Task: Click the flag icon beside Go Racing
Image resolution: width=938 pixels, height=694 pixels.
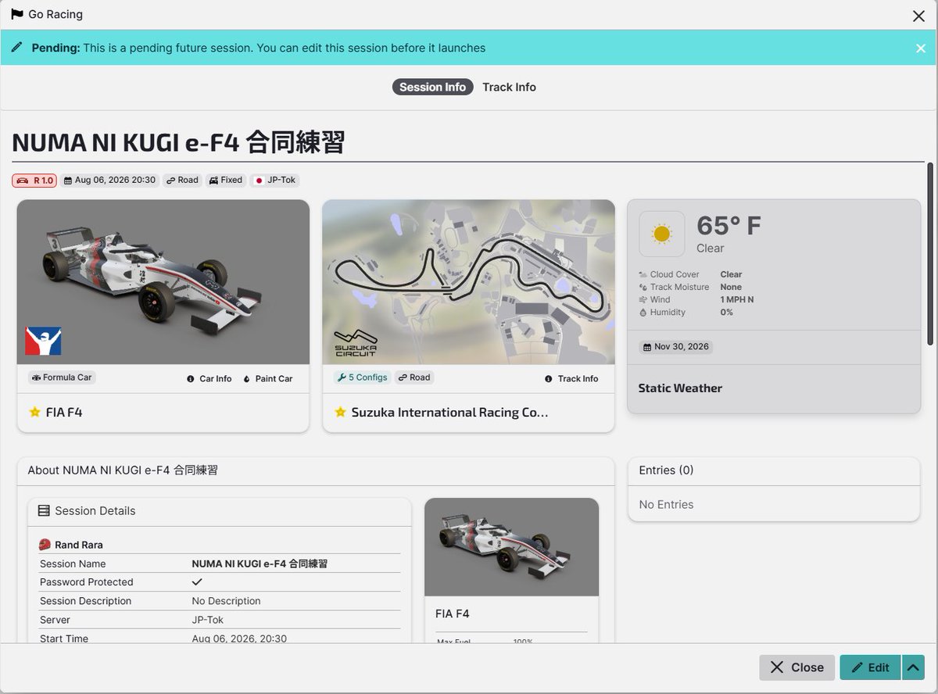Action: click(17, 14)
